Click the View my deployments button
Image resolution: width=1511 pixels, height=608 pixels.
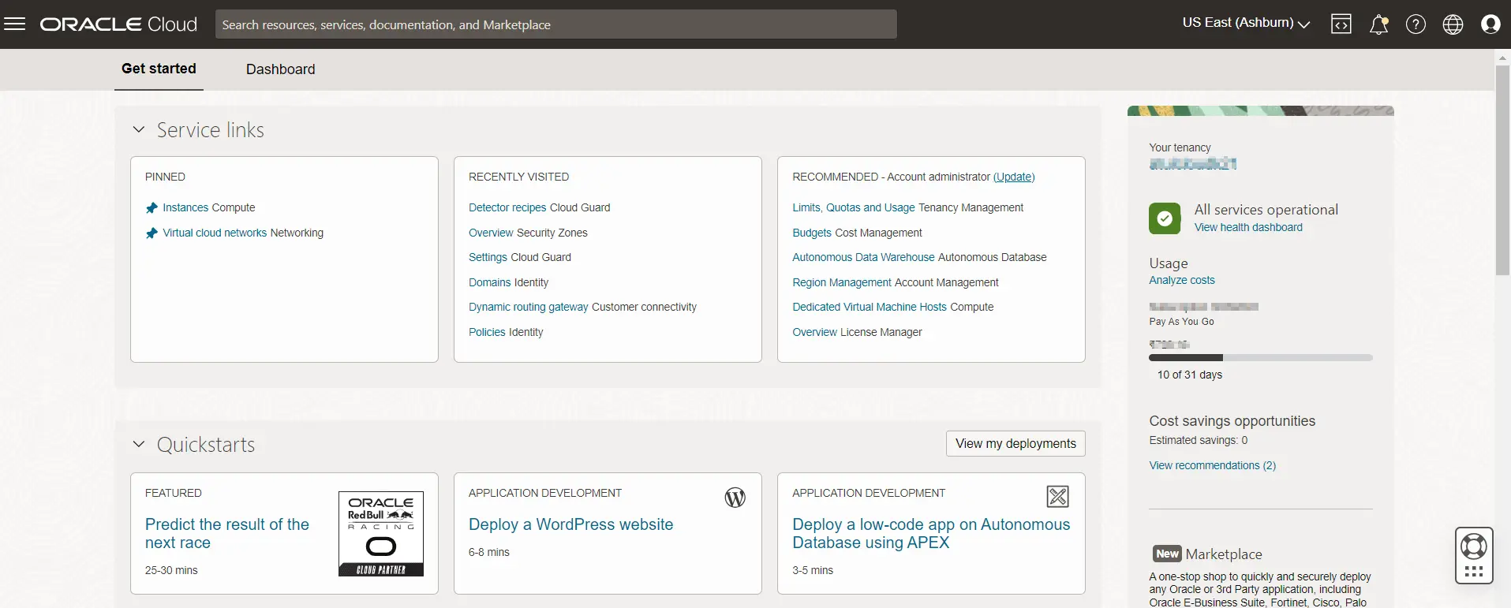tap(1015, 443)
